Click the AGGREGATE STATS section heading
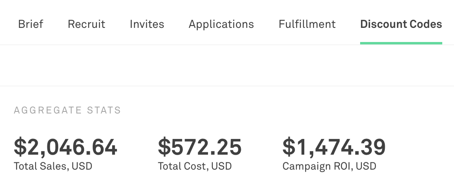 [67, 110]
